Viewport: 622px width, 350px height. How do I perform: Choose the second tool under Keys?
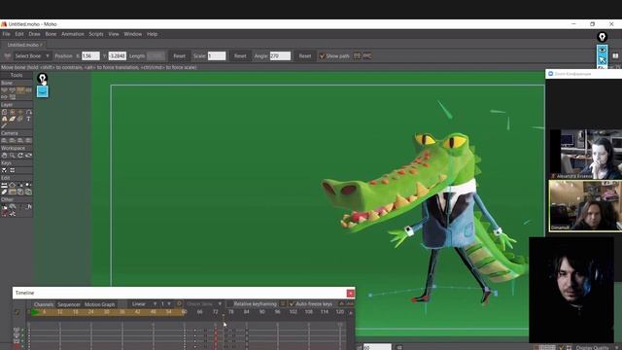click(13, 170)
